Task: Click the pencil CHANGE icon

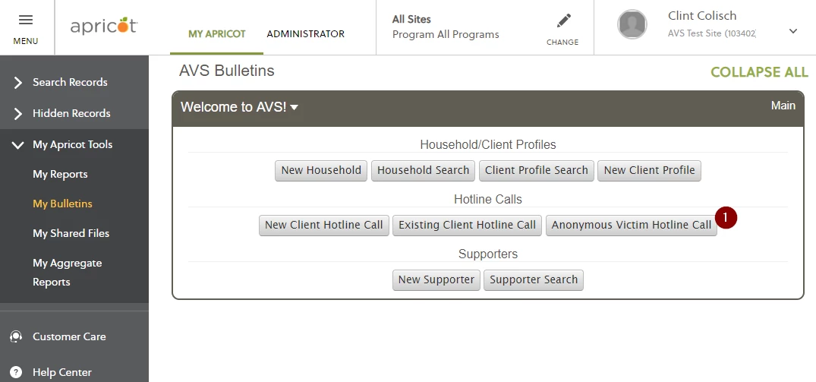Action: pyautogui.click(x=563, y=21)
